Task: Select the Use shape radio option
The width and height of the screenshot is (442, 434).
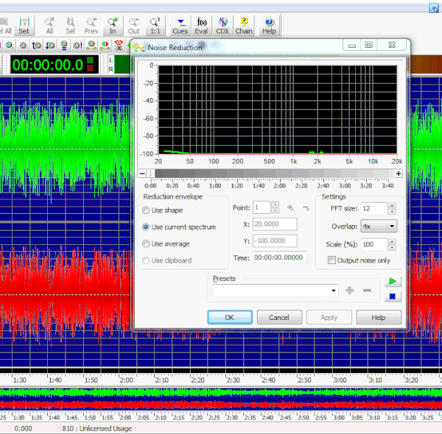Action: coord(145,210)
